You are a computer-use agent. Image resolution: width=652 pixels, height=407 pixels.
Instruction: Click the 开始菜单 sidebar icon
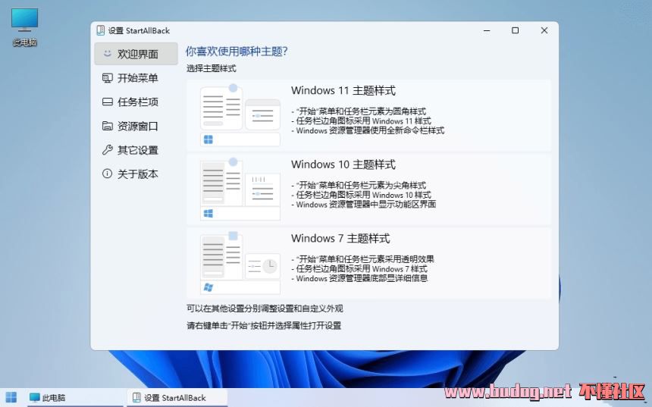(107, 78)
